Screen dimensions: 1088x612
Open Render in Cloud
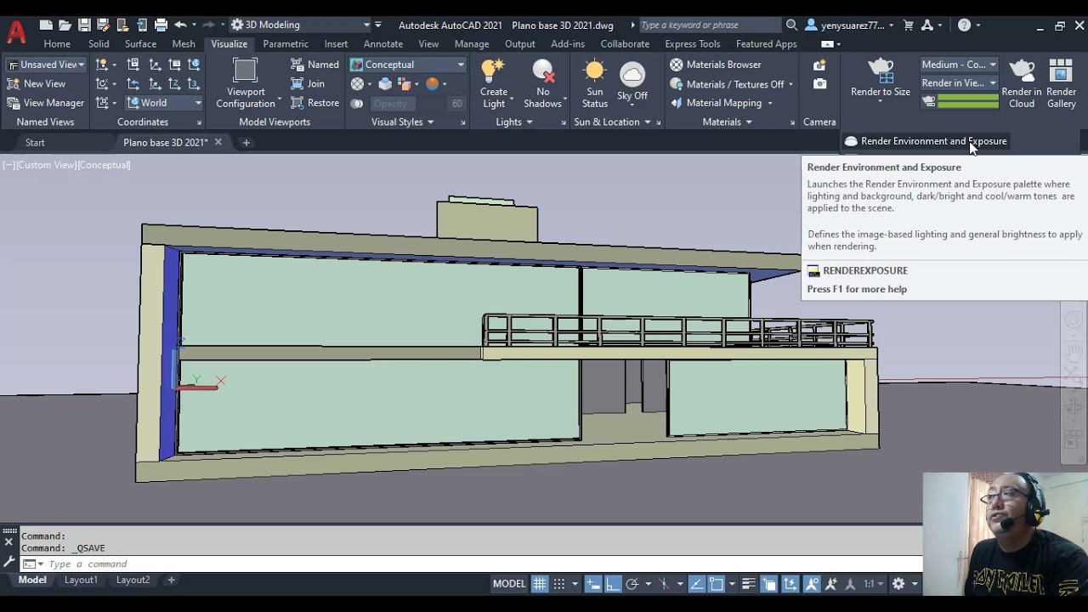pyautogui.click(x=1022, y=84)
